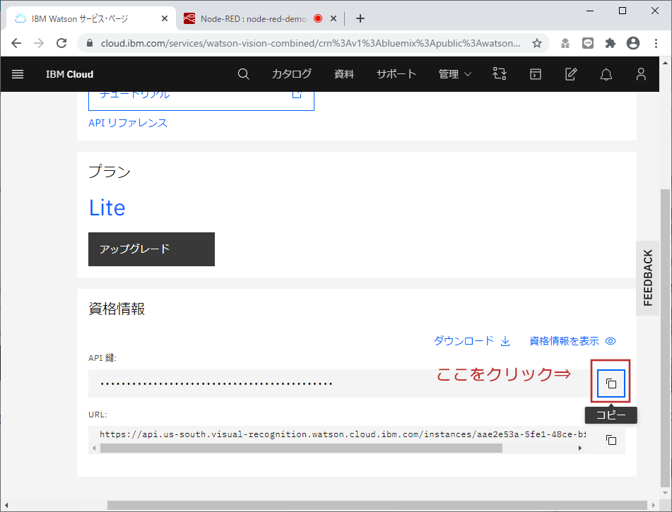Open the FEEDBACK panel on the right edge

[648, 277]
